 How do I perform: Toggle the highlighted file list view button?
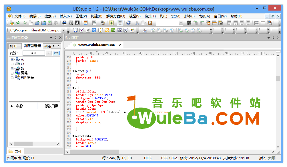[x=120, y=23]
